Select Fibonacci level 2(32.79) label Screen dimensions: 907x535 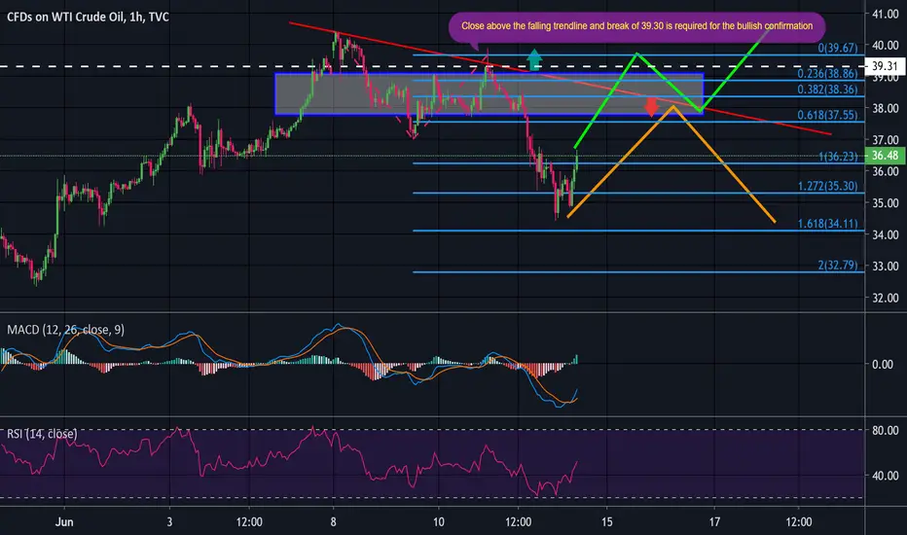tap(838, 266)
